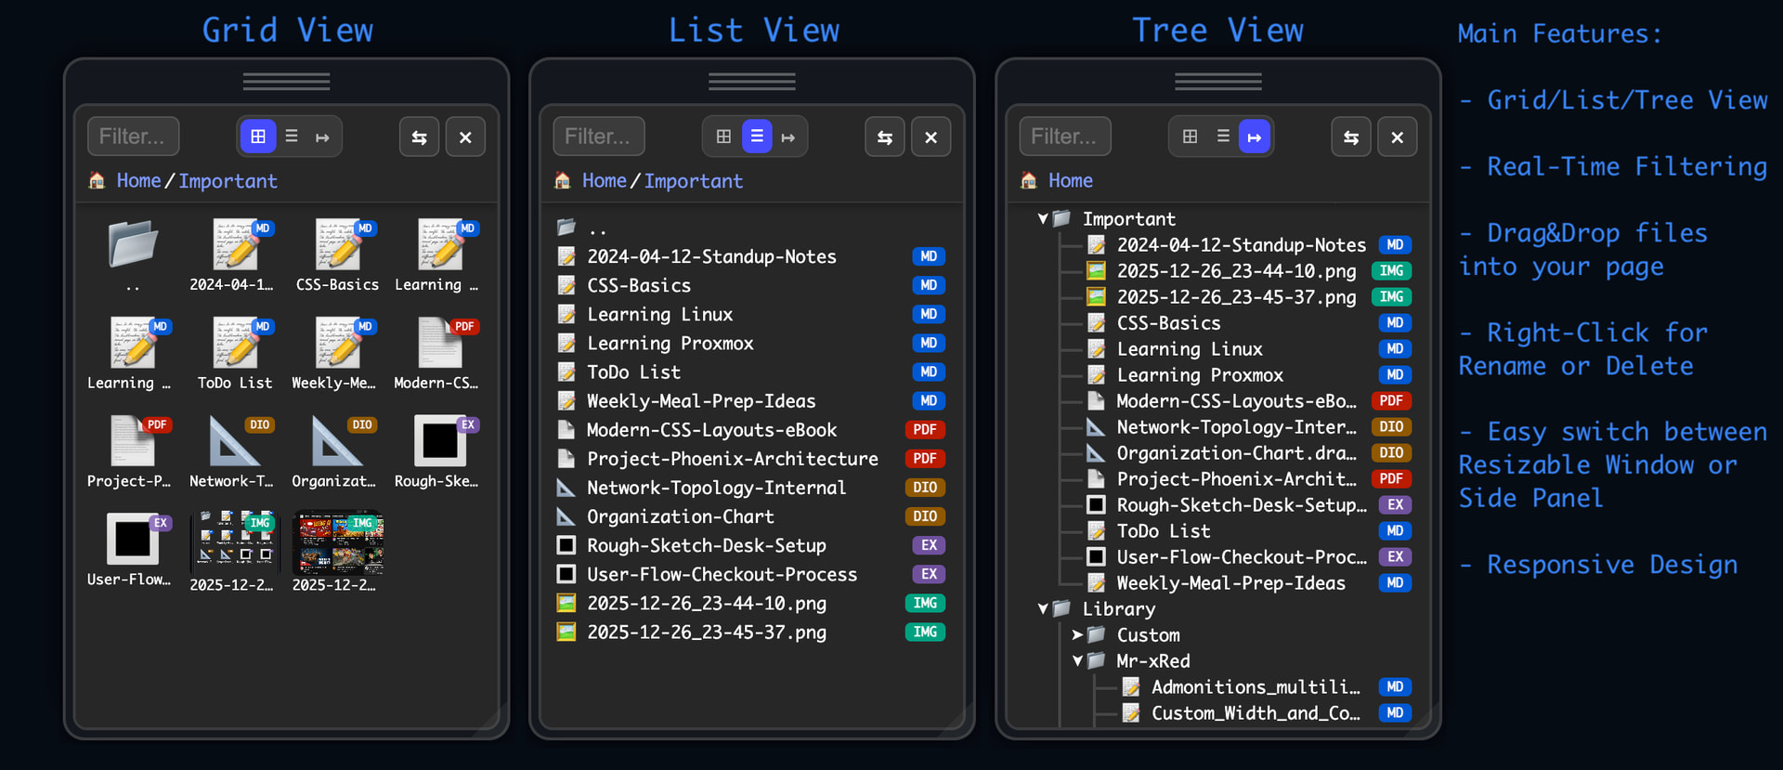Viewport: 1783px width, 770px height.
Task: Open Modern-CS PDF icon in Grid View
Action: (x=439, y=344)
